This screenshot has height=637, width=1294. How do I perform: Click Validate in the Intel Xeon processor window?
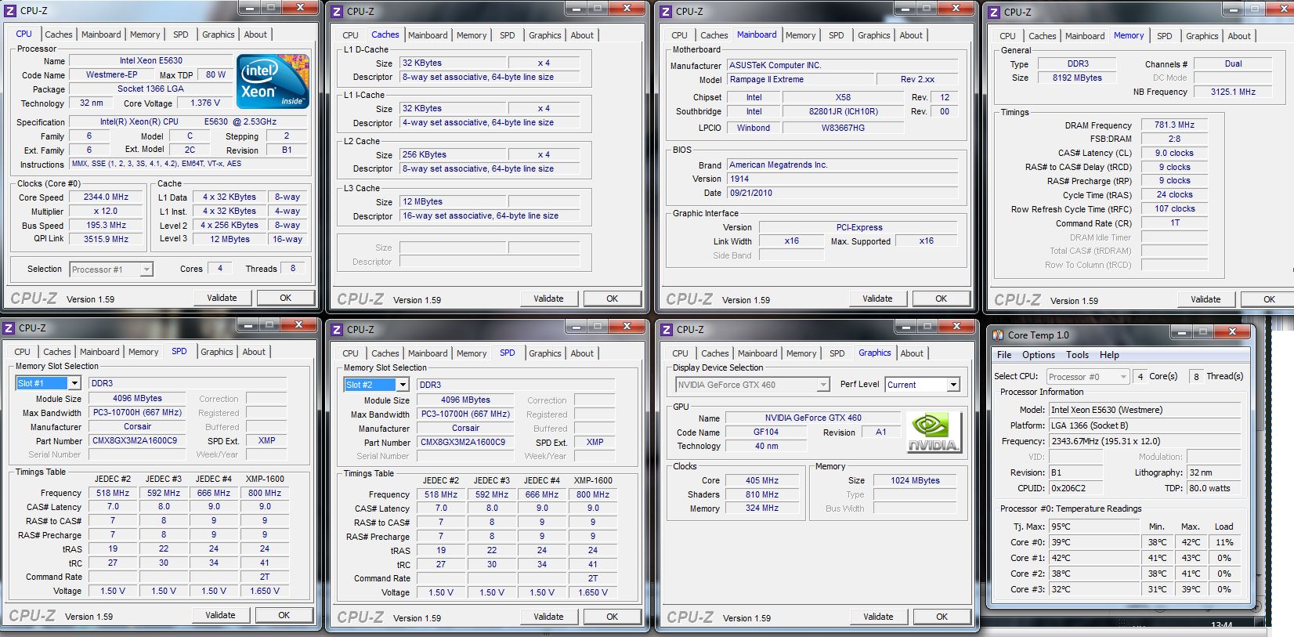pos(222,298)
